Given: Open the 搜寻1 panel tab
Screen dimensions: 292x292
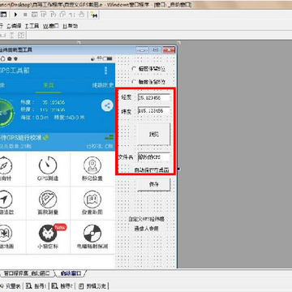Looking at the screenshot, I should pyautogui.click(x=37, y=286).
